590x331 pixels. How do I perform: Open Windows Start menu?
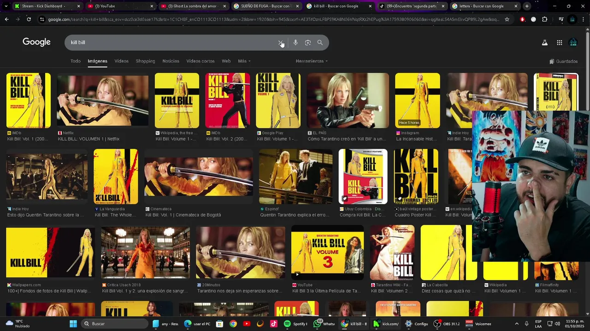point(73,324)
